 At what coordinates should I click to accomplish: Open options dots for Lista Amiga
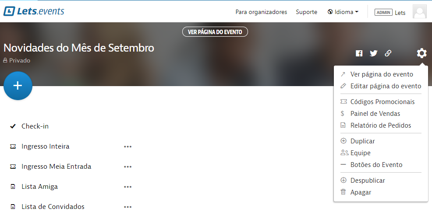pyautogui.click(x=127, y=187)
